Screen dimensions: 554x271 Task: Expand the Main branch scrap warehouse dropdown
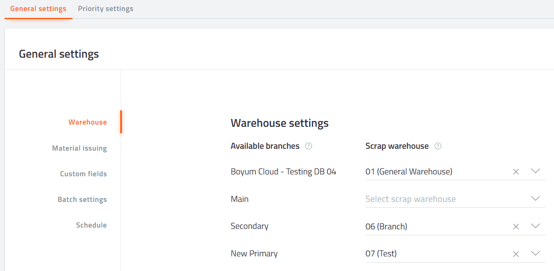tap(535, 199)
